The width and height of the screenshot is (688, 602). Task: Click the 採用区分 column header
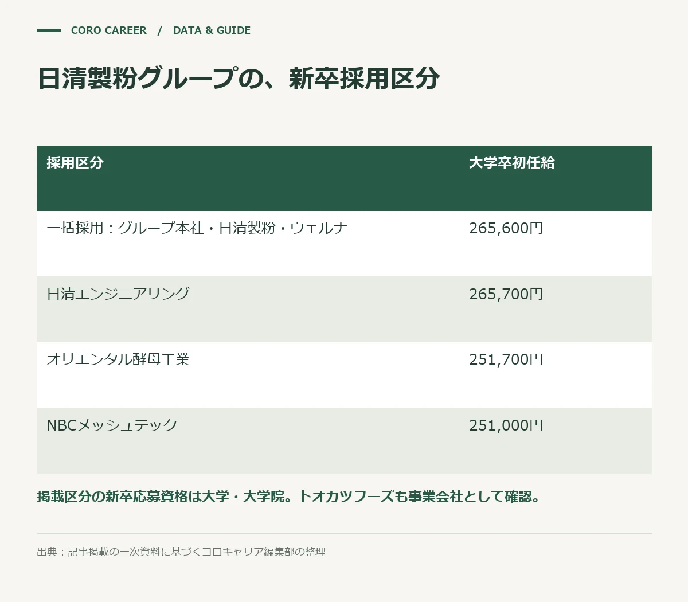(75, 163)
